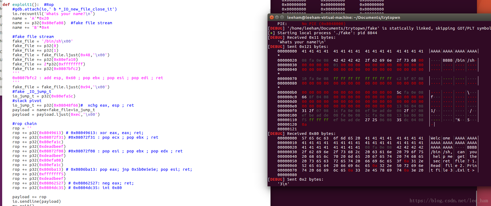Click the 'is statically linked, skipping' debug line

coord(379,28)
